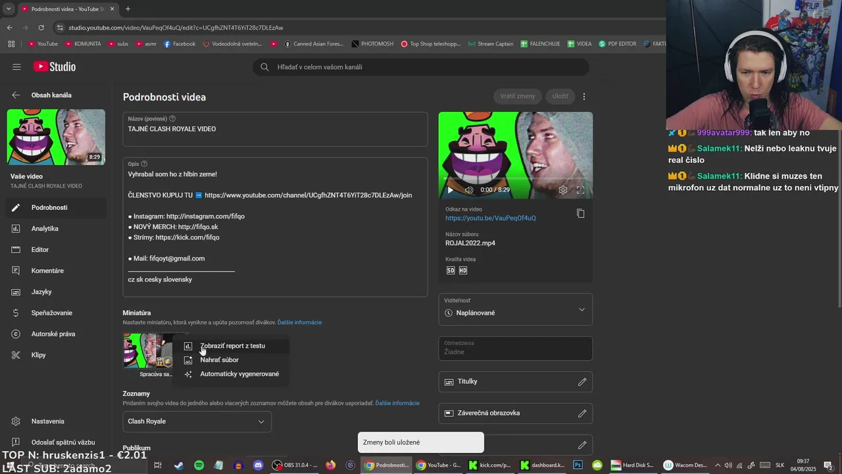Expand the Viditeľnosť dropdown
The width and height of the screenshot is (842, 474).
pos(516,309)
